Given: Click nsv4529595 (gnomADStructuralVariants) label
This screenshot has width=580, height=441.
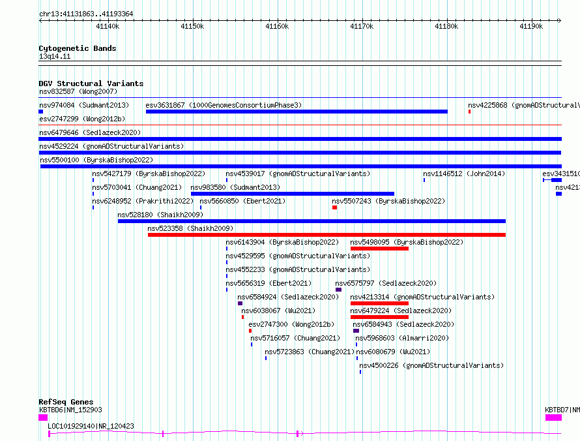Looking at the screenshot, I should (x=298, y=256).
